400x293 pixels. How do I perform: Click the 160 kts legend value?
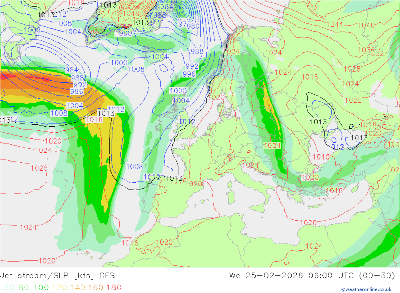point(96,287)
